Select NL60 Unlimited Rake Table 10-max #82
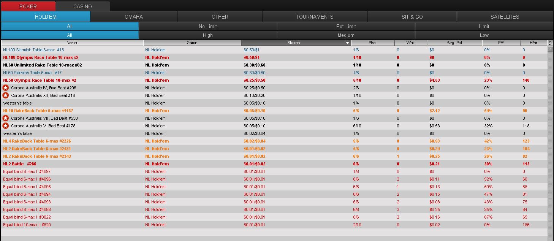Screen dimensions: 554x241 (274, 65)
